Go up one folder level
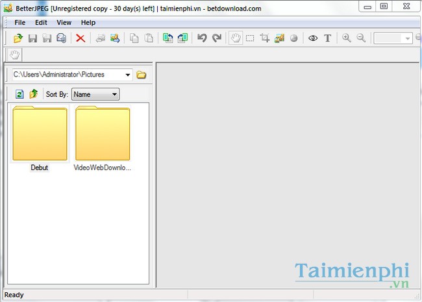This screenshot has height=302, width=422. (x=34, y=94)
